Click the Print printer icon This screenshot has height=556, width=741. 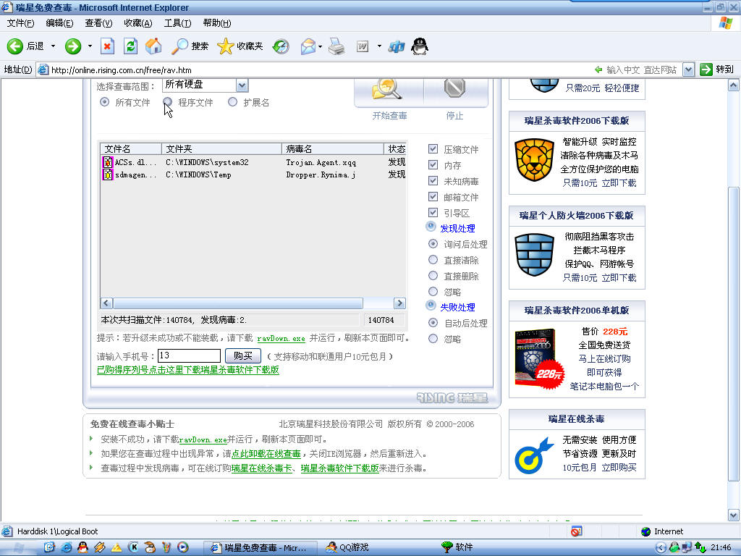(x=336, y=46)
